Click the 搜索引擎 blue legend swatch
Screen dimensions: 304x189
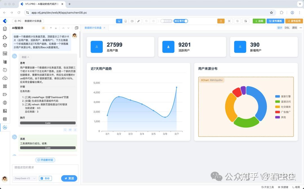coord(278,96)
